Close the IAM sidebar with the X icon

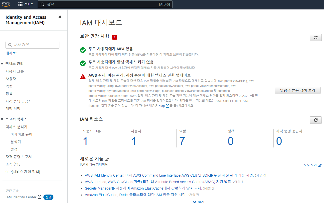(60, 17)
